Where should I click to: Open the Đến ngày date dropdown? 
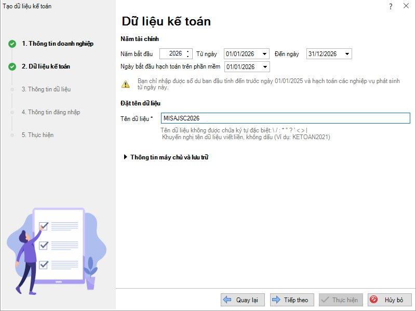347,54
